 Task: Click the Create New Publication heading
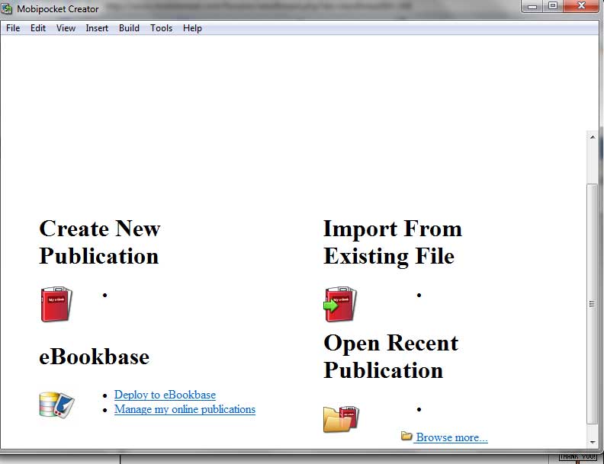pyautogui.click(x=99, y=242)
